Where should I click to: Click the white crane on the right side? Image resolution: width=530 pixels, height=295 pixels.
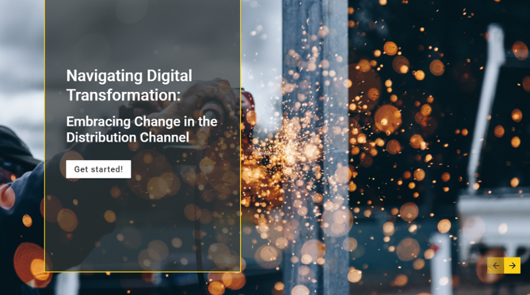tap(494, 99)
